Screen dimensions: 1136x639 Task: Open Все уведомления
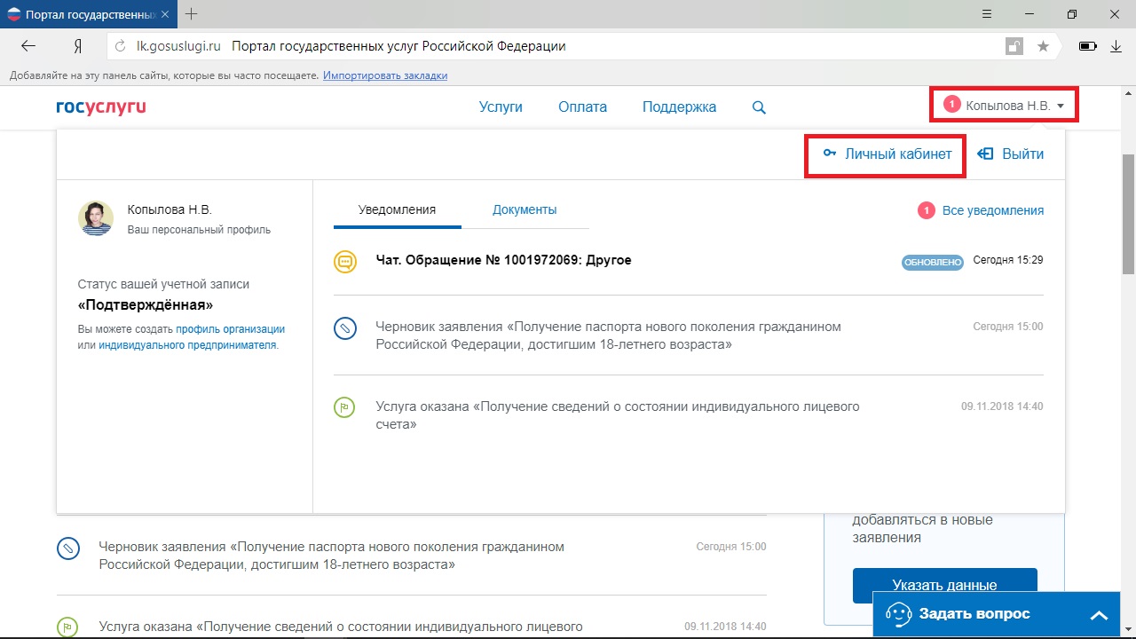992,210
